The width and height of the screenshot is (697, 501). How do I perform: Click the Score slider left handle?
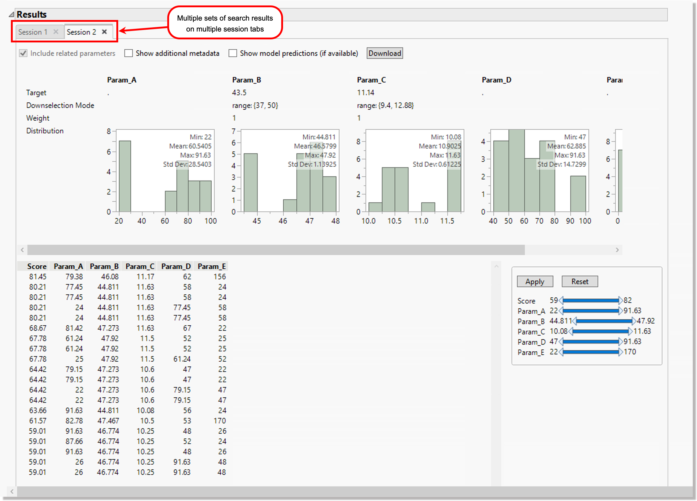pyautogui.click(x=561, y=300)
